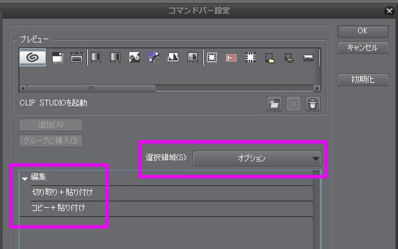Click the trash bin delete button
398x249 pixels.
coord(313,104)
